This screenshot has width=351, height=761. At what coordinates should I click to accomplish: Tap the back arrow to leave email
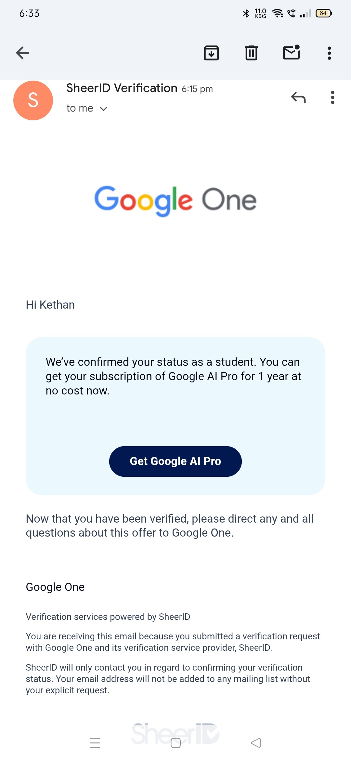tap(23, 53)
